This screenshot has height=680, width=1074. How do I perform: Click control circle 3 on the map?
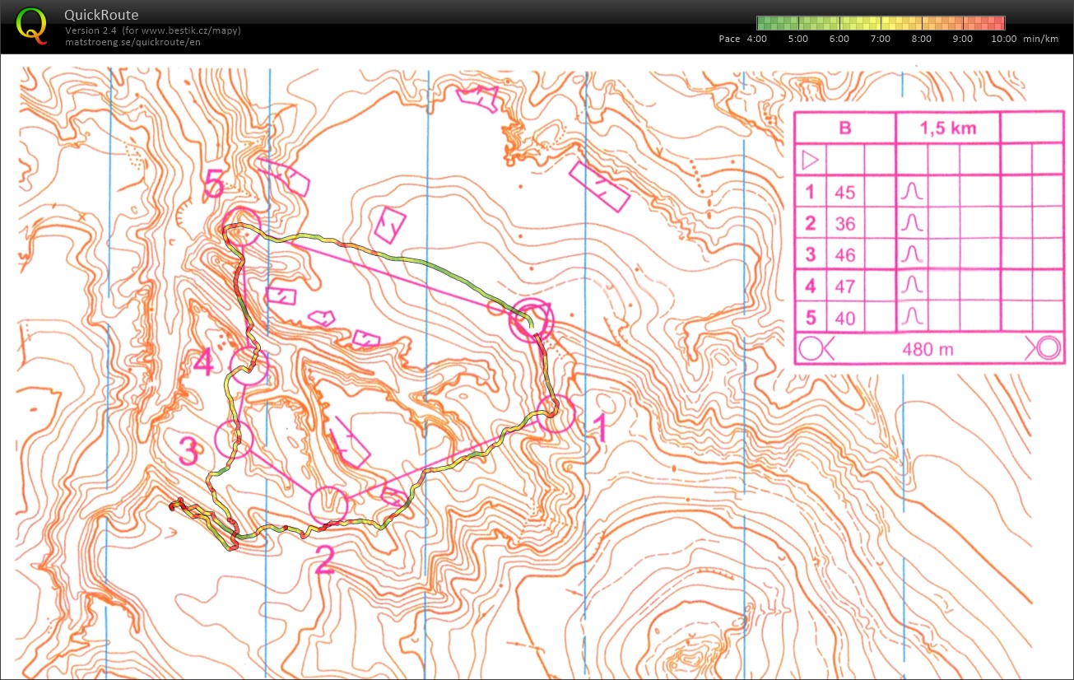tap(234, 439)
